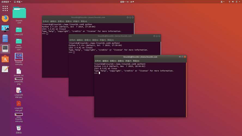242x136 pixels.
Task: Open the Text Editor dock icon
Action: [5, 69]
